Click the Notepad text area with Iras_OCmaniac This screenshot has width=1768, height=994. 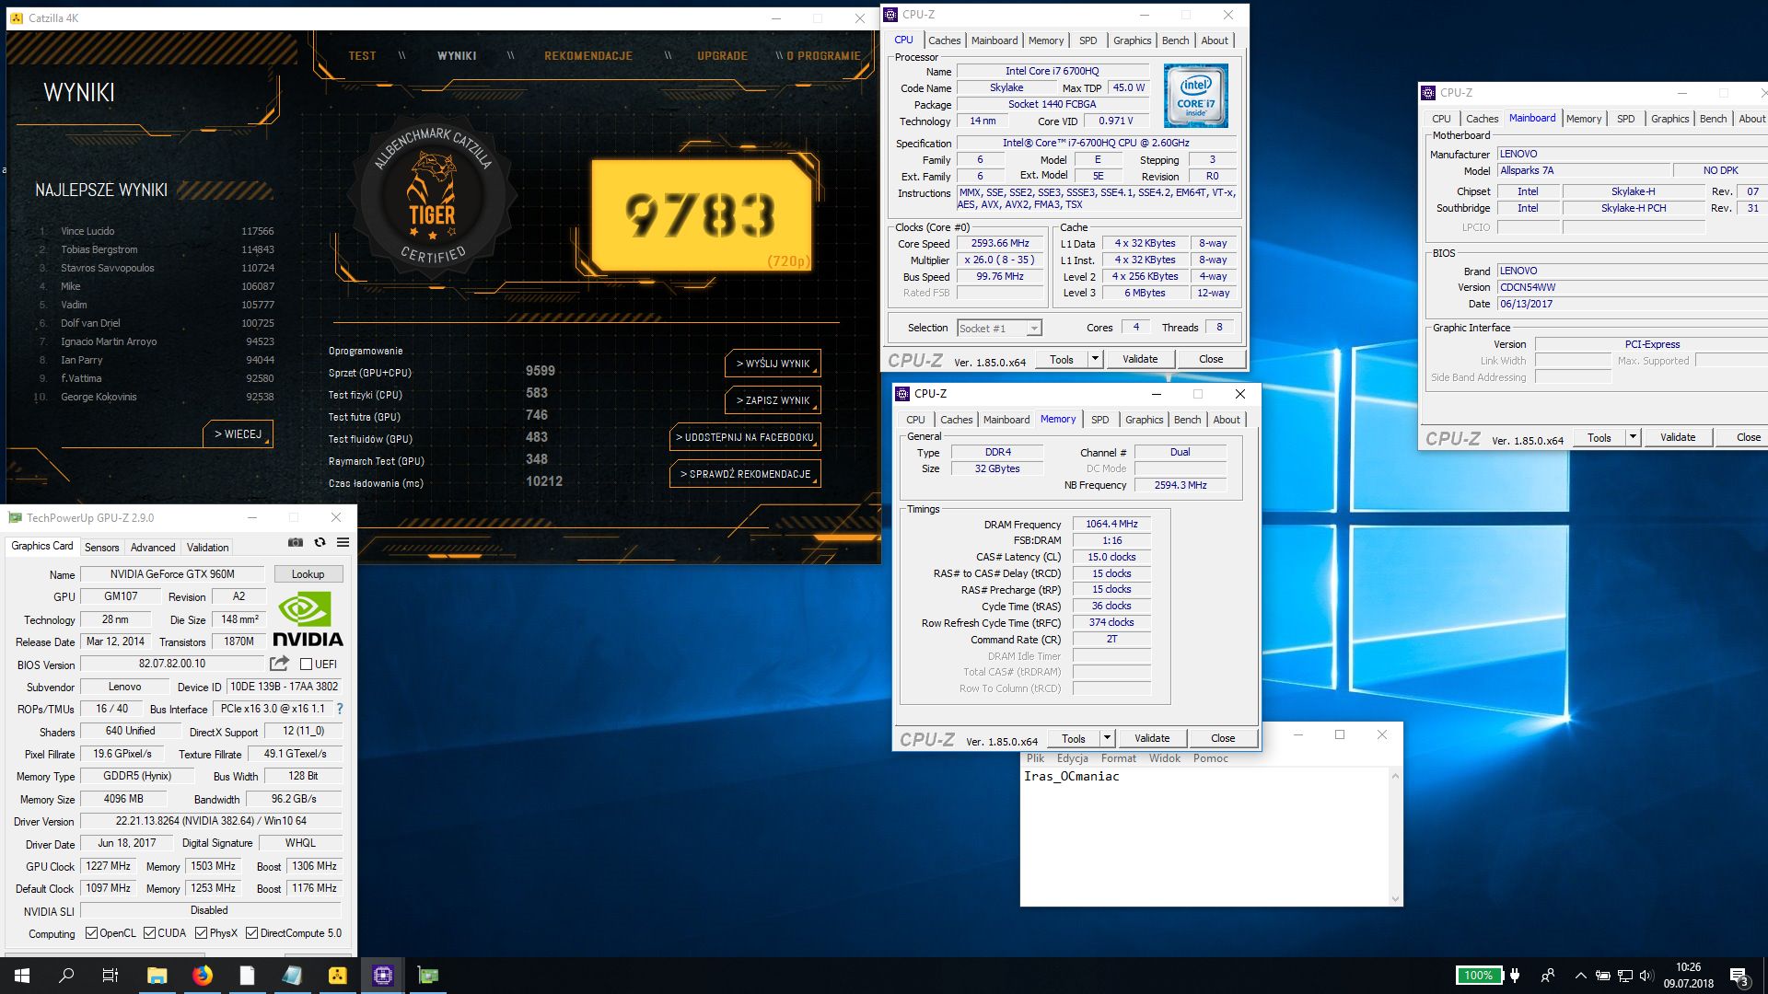(1204, 836)
